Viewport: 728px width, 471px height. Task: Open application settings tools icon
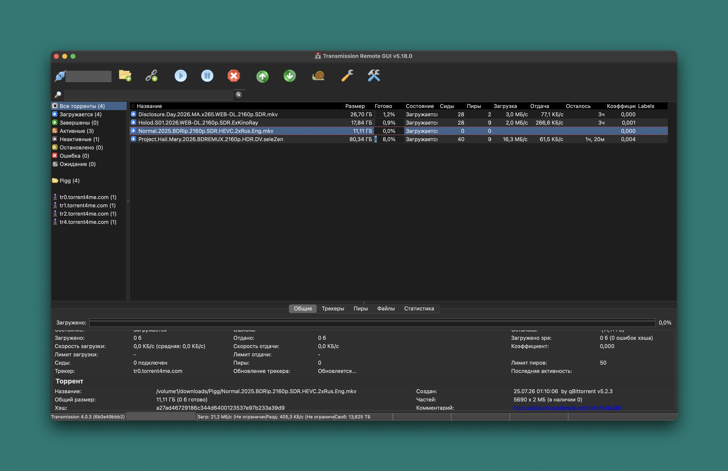374,76
